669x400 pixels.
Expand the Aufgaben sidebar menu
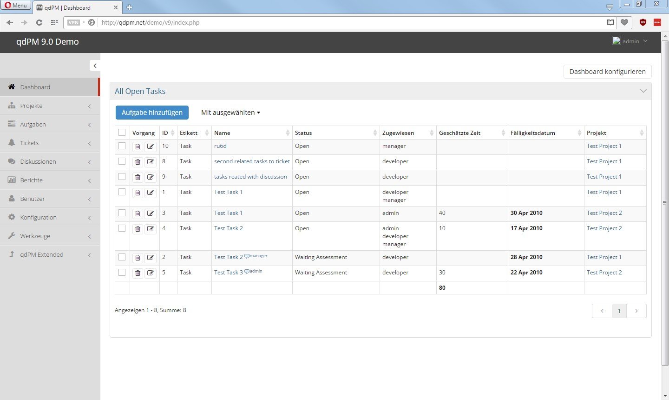[x=50, y=124]
